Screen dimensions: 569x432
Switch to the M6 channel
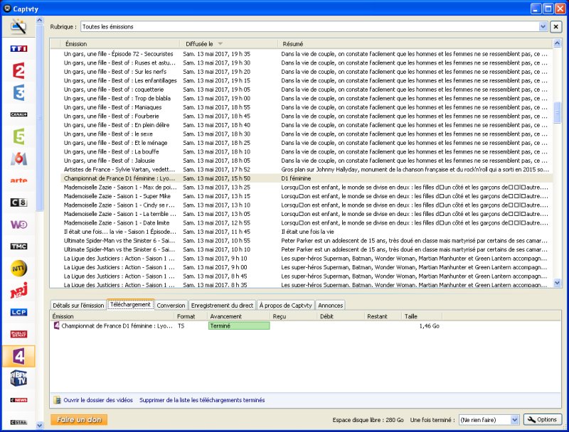pyautogui.click(x=18, y=158)
